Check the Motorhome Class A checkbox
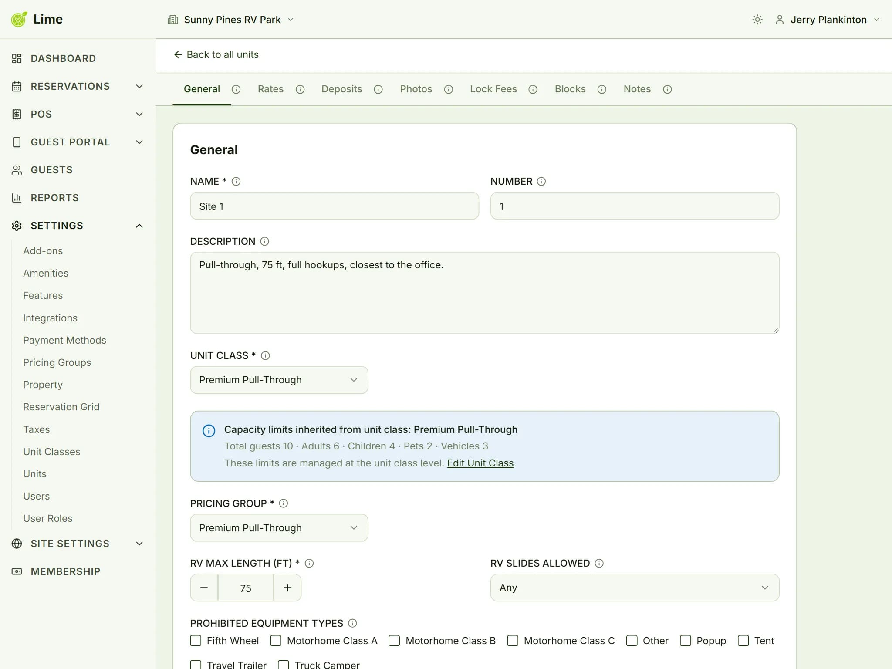The image size is (892, 669). coord(276,641)
